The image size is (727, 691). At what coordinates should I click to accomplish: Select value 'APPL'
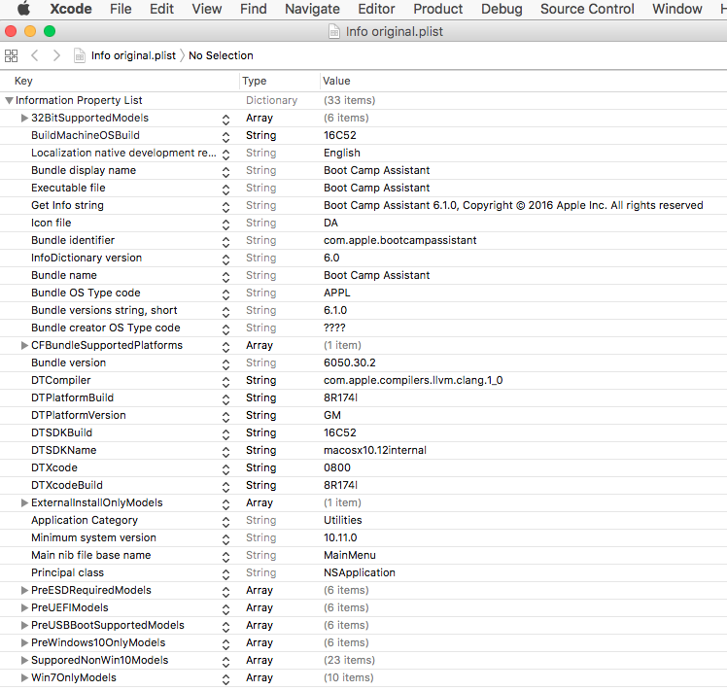336,293
